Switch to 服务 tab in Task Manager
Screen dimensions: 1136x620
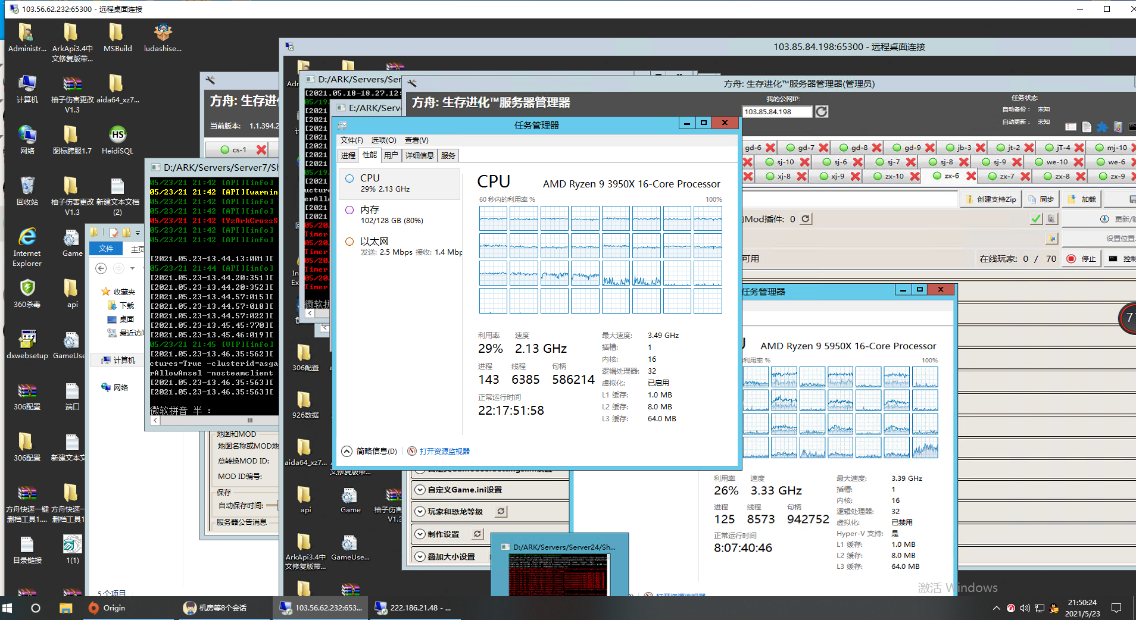click(448, 155)
